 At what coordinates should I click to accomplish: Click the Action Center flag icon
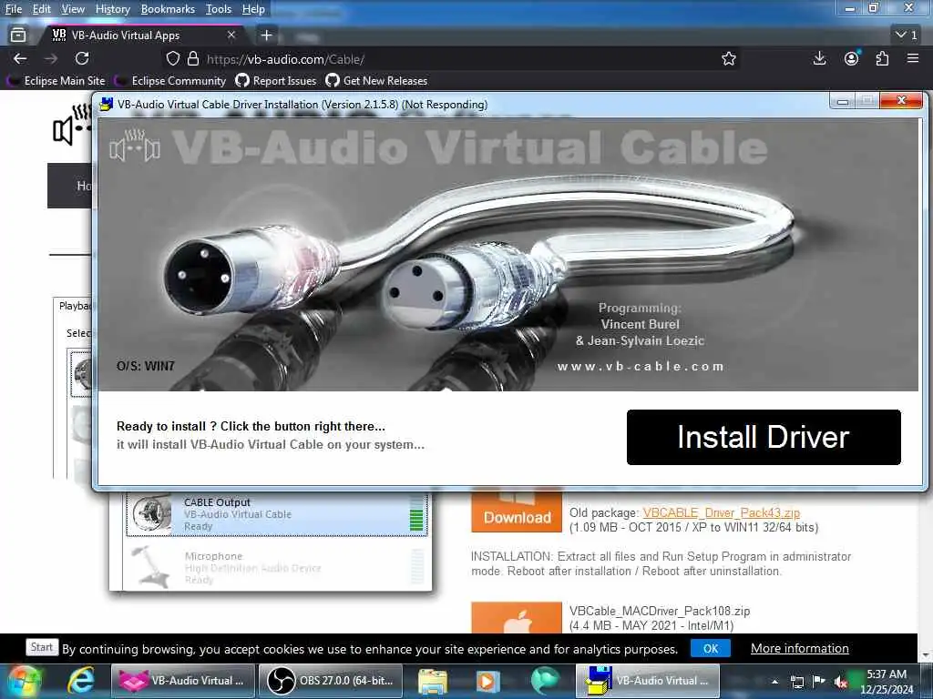819,682
